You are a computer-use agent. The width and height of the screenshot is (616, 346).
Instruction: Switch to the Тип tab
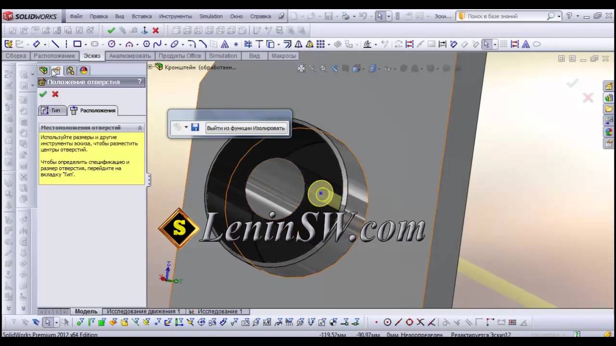pyautogui.click(x=51, y=111)
